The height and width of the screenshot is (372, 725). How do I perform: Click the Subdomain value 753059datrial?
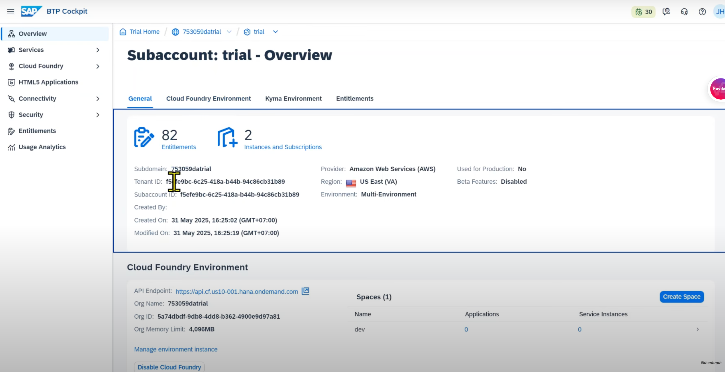(x=191, y=169)
